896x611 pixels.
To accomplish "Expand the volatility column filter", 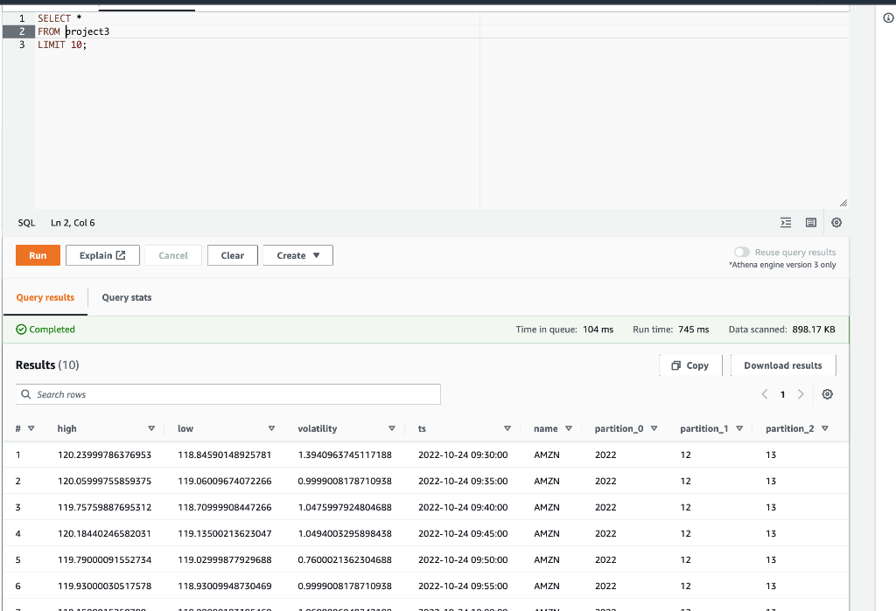I will point(390,428).
